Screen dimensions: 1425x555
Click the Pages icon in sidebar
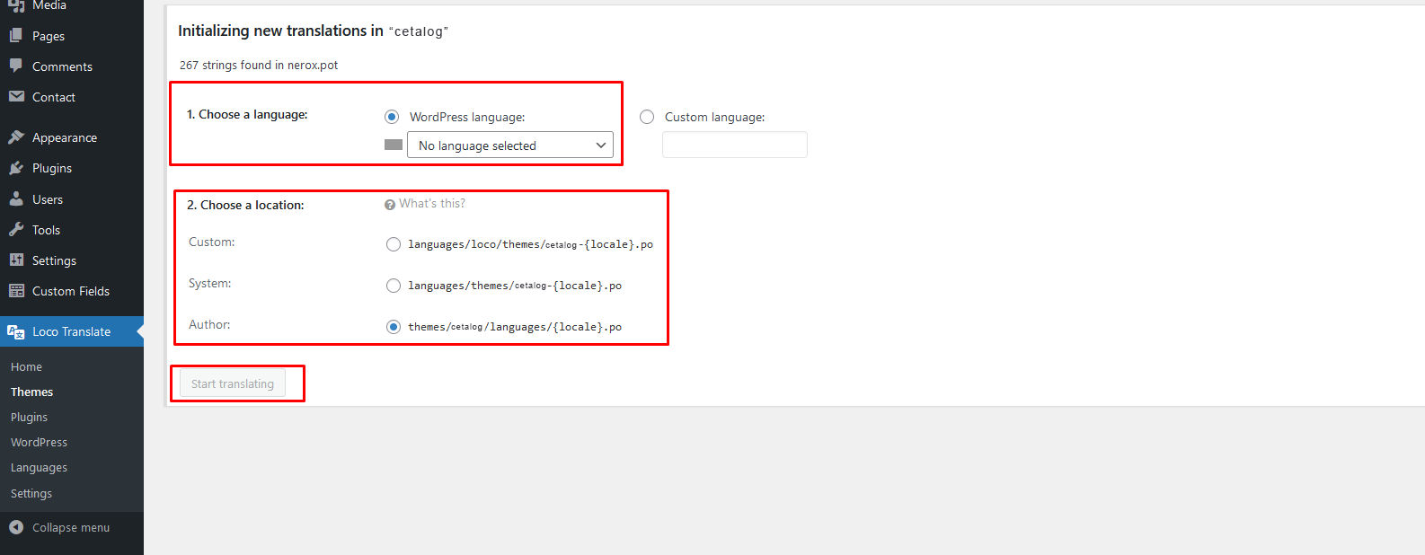(16, 36)
